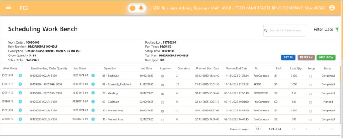Image resolution: width=343 pixels, height=138 pixels.
Task: Check Setup box for 09280919 Manual Assy row
Action: tap(310, 120)
